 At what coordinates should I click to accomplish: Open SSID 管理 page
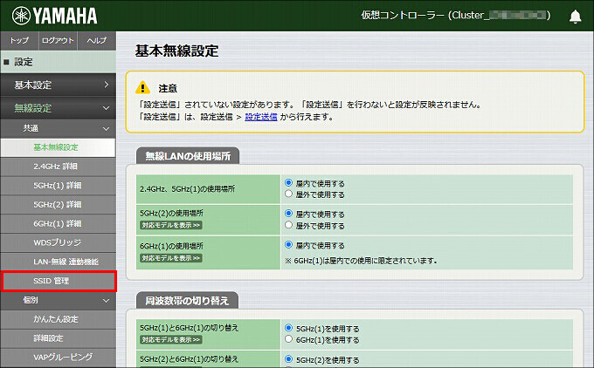coord(59,281)
